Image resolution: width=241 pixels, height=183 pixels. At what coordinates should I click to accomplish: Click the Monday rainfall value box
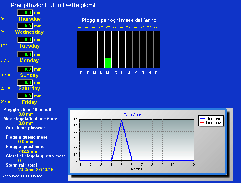[25, 54]
